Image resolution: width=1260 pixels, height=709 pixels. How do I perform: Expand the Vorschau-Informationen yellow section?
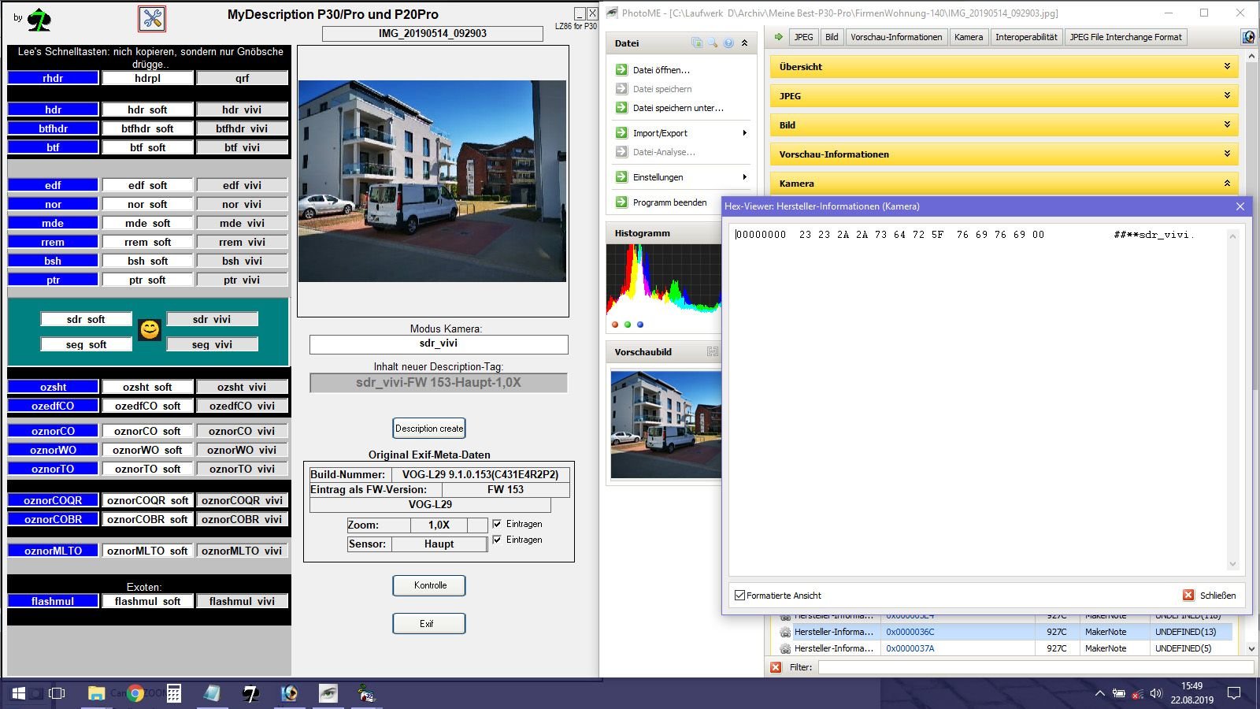[x=1004, y=154]
